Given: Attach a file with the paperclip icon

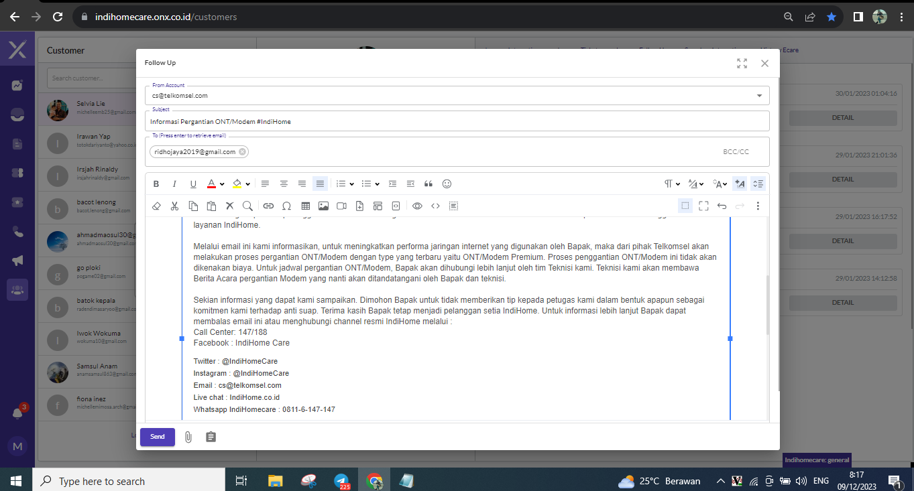Looking at the screenshot, I should 188,437.
